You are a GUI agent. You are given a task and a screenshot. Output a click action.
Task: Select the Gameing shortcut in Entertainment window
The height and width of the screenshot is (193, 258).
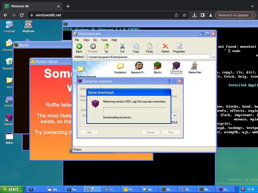pos(176,68)
